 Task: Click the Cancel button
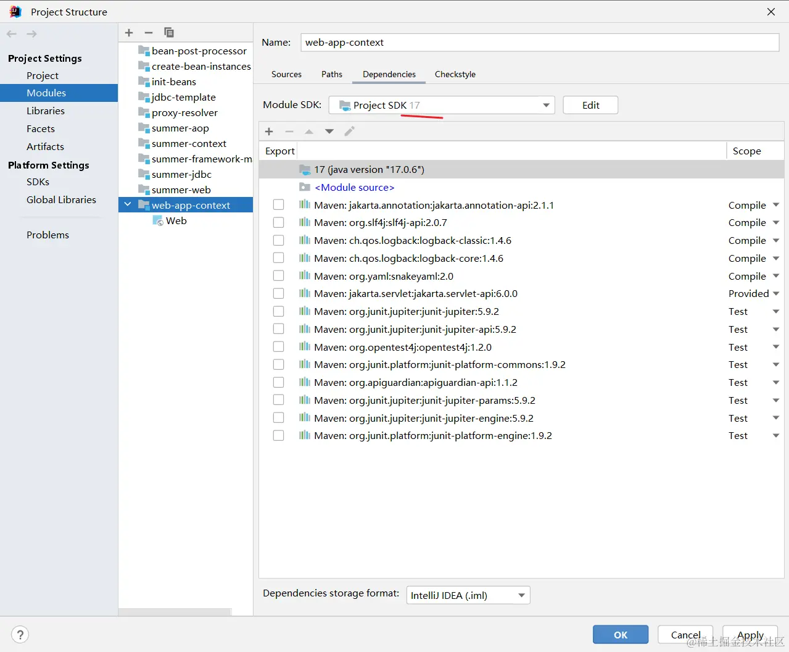(685, 635)
